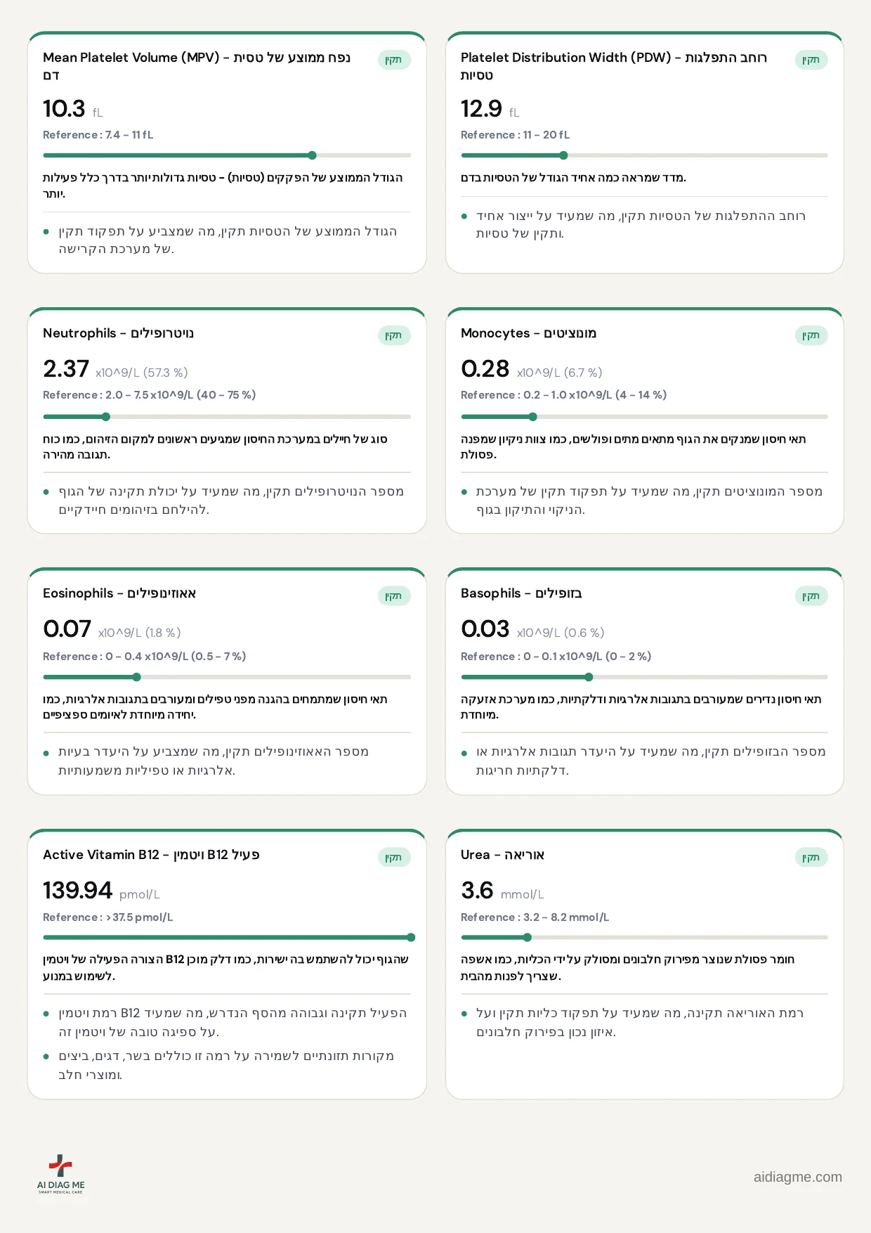This screenshot has width=871, height=1233.
Task: Click the Vitamin B12 range bar marker
Action: 411,937
